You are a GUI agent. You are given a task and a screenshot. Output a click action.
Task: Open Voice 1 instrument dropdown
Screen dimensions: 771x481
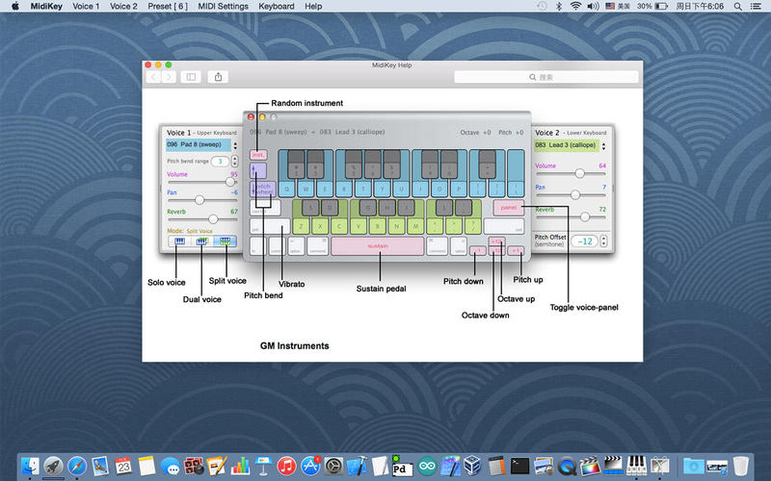pos(198,144)
